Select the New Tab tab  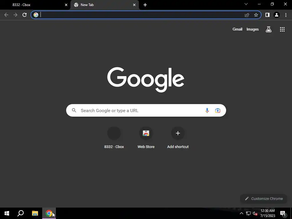[104, 5]
